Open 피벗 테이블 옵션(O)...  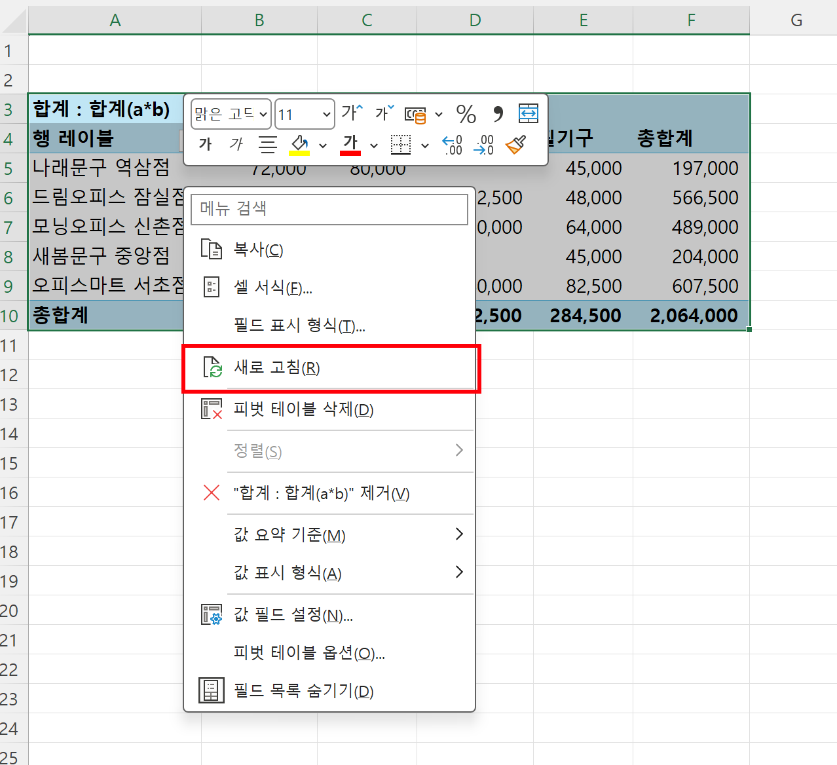(x=329, y=653)
